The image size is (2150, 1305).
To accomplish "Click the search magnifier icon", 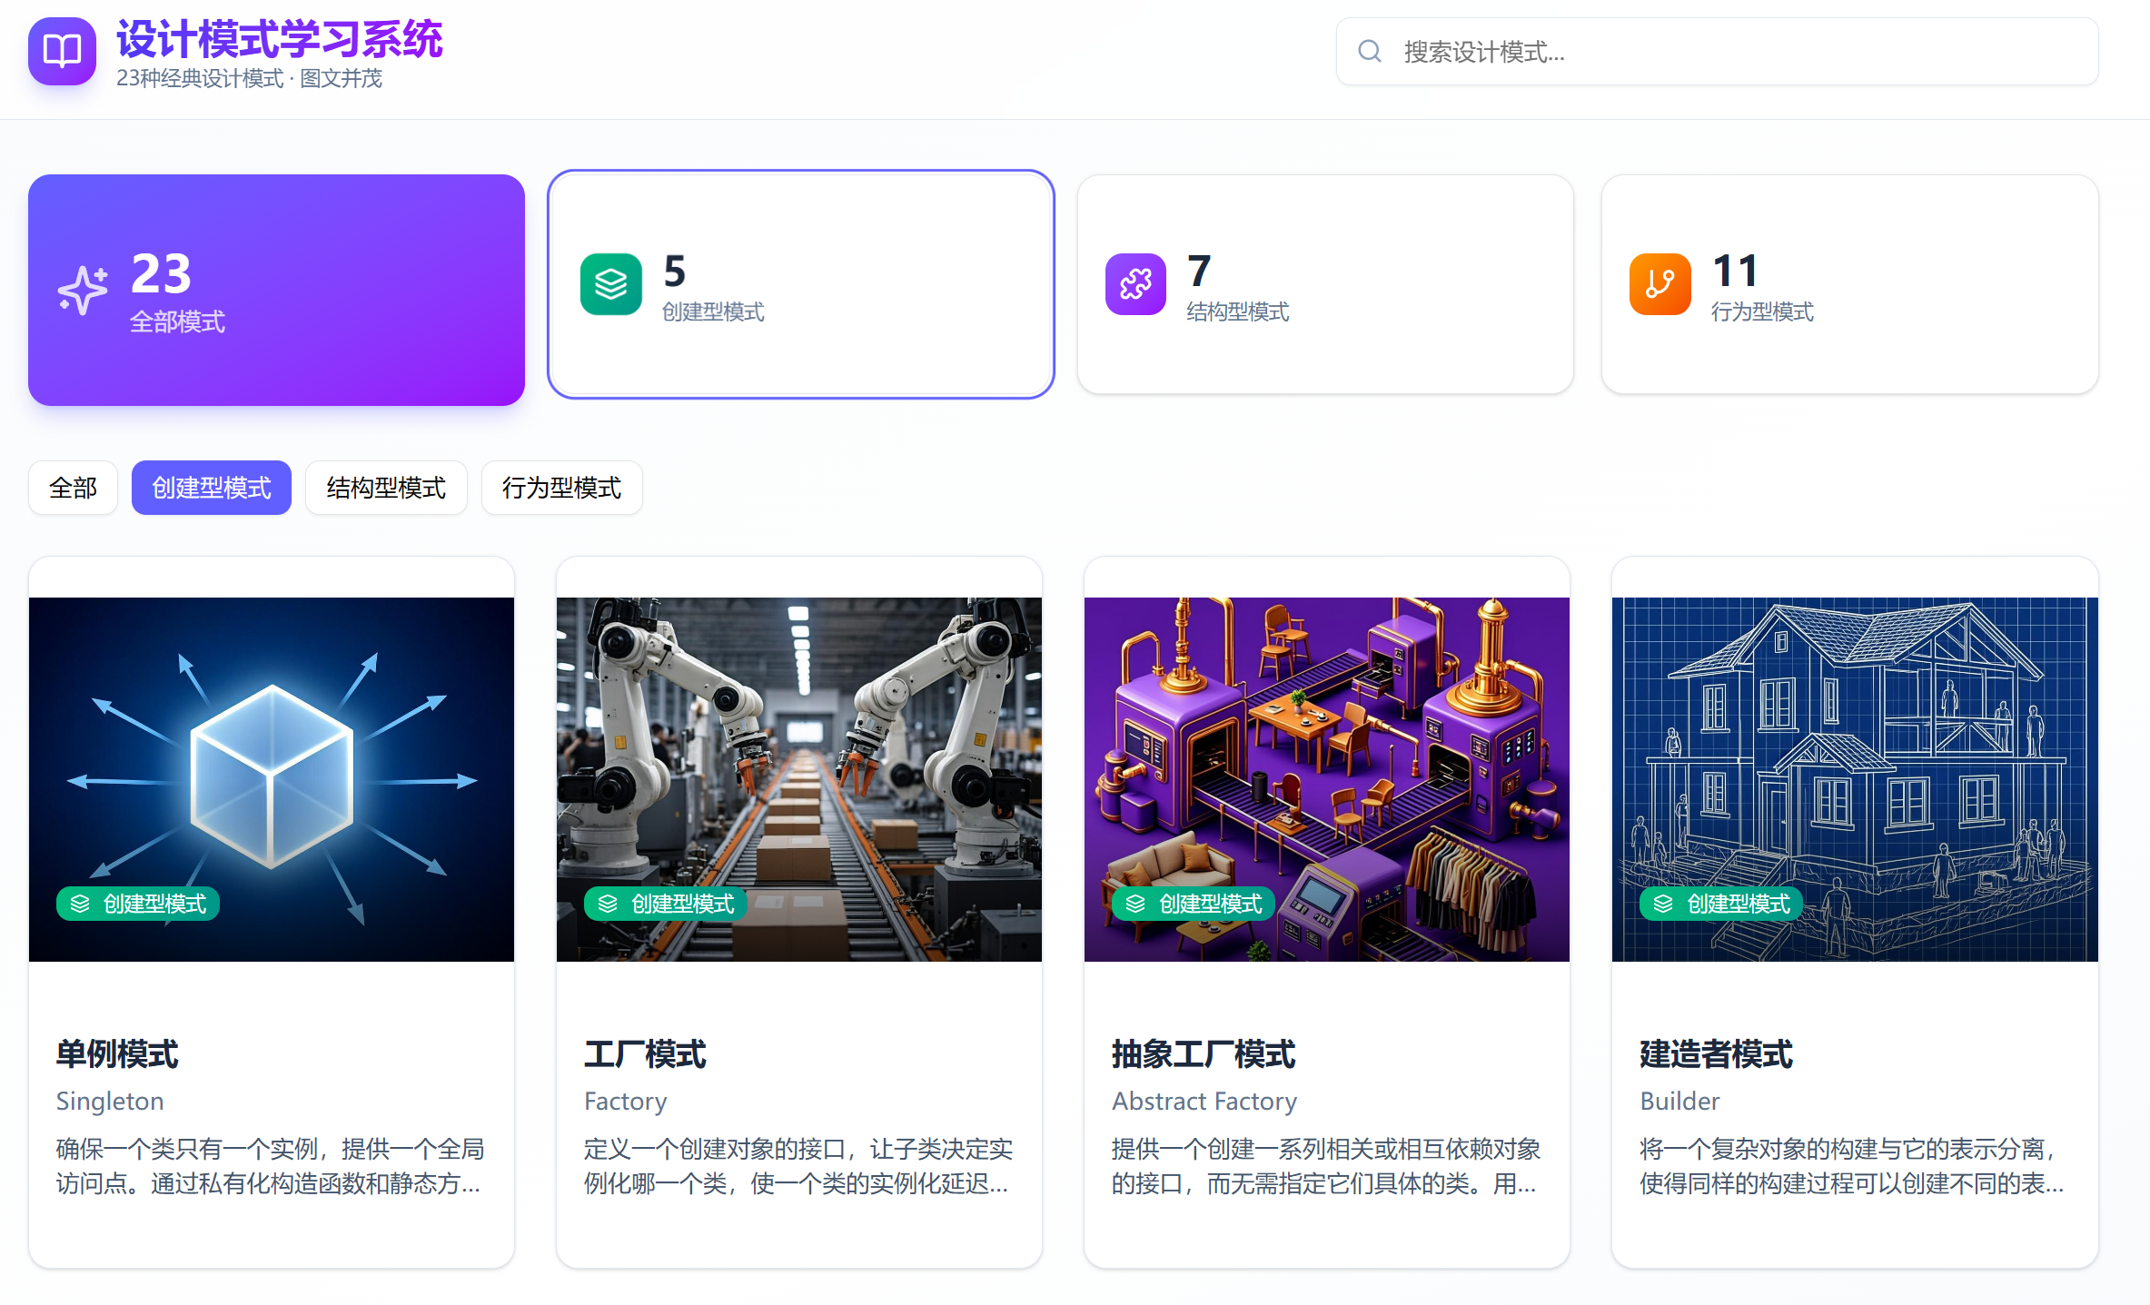I will point(1370,52).
